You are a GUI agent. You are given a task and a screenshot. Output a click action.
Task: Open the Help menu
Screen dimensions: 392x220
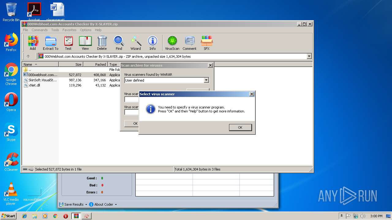click(x=98, y=30)
